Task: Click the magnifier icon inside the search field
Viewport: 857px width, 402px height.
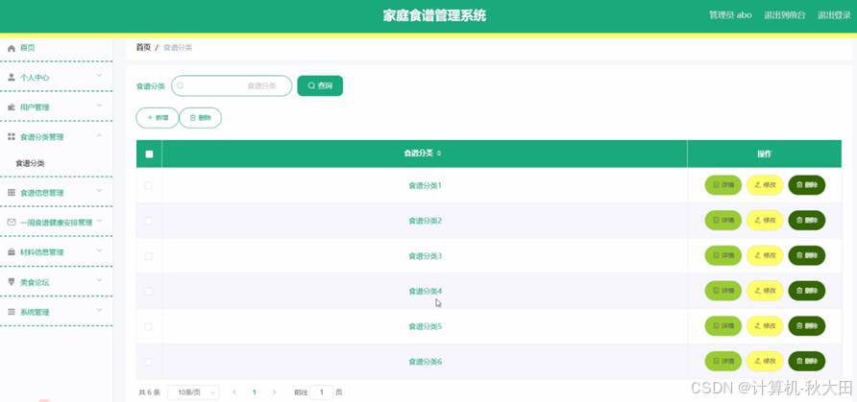Action: pos(181,85)
